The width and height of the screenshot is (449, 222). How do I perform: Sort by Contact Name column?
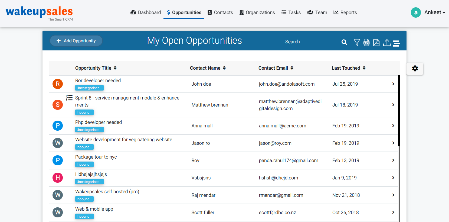point(208,68)
